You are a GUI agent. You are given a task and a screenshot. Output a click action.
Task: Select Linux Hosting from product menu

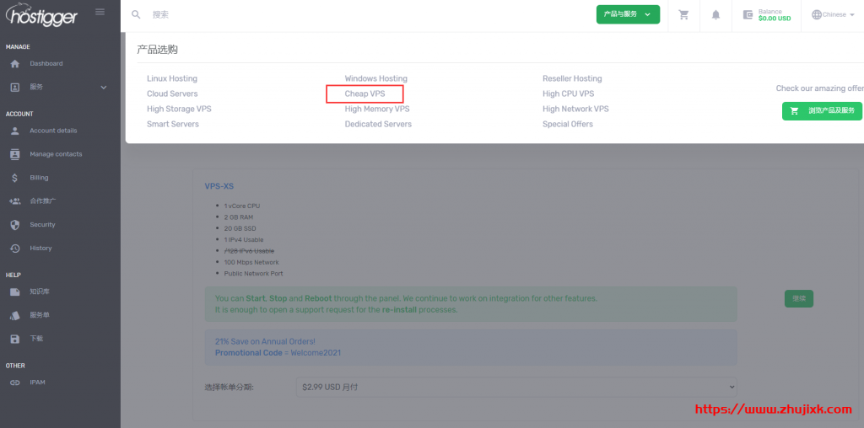pyautogui.click(x=172, y=78)
